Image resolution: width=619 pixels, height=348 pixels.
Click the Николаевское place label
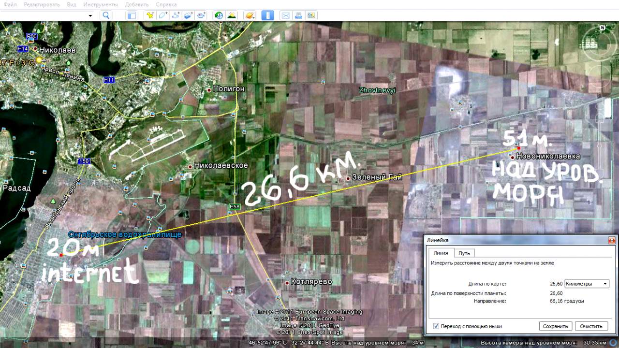coord(221,165)
